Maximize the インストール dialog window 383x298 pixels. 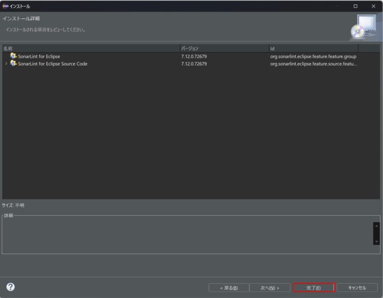point(355,6)
